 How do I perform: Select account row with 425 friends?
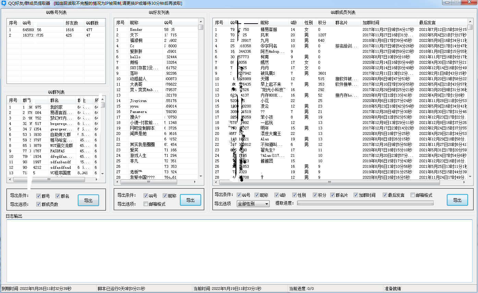56,35
